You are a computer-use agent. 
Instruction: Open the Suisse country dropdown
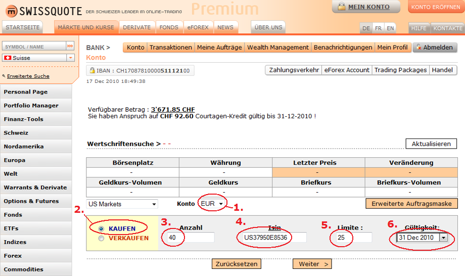(x=38, y=58)
